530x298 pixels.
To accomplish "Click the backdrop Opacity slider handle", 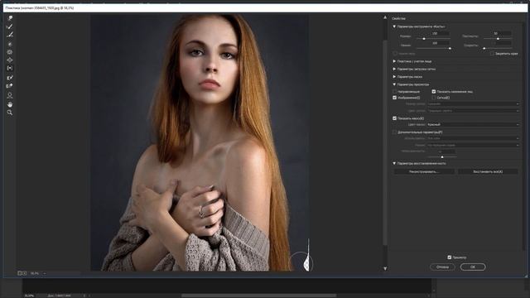I will pyautogui.click(x=442, y=156).
